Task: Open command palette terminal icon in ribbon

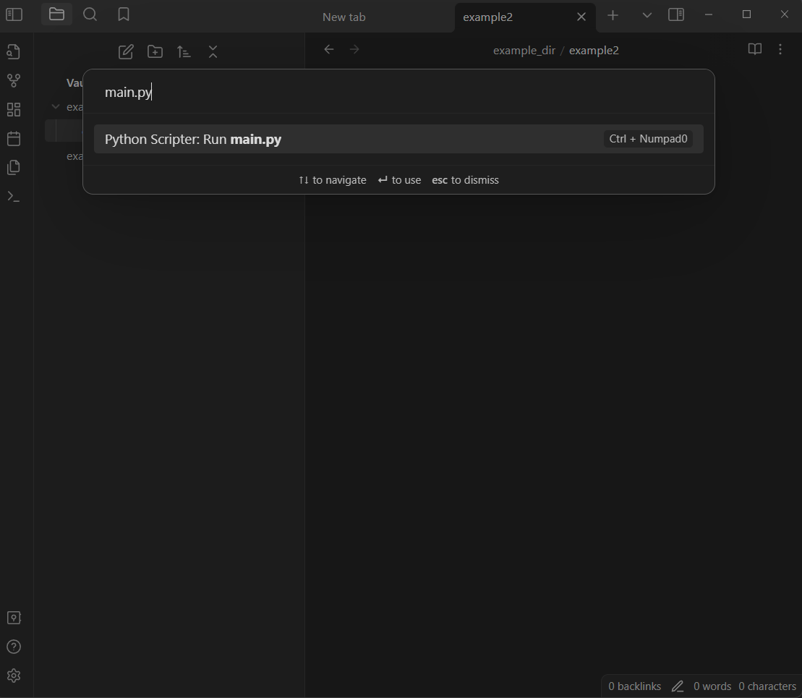Action: pos(13,197)
